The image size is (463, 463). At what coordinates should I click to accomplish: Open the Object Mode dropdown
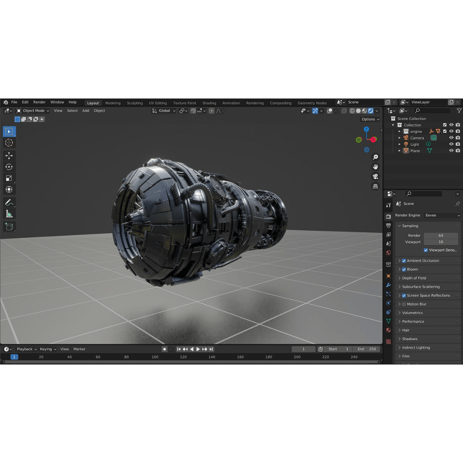[x=33, y=111]
